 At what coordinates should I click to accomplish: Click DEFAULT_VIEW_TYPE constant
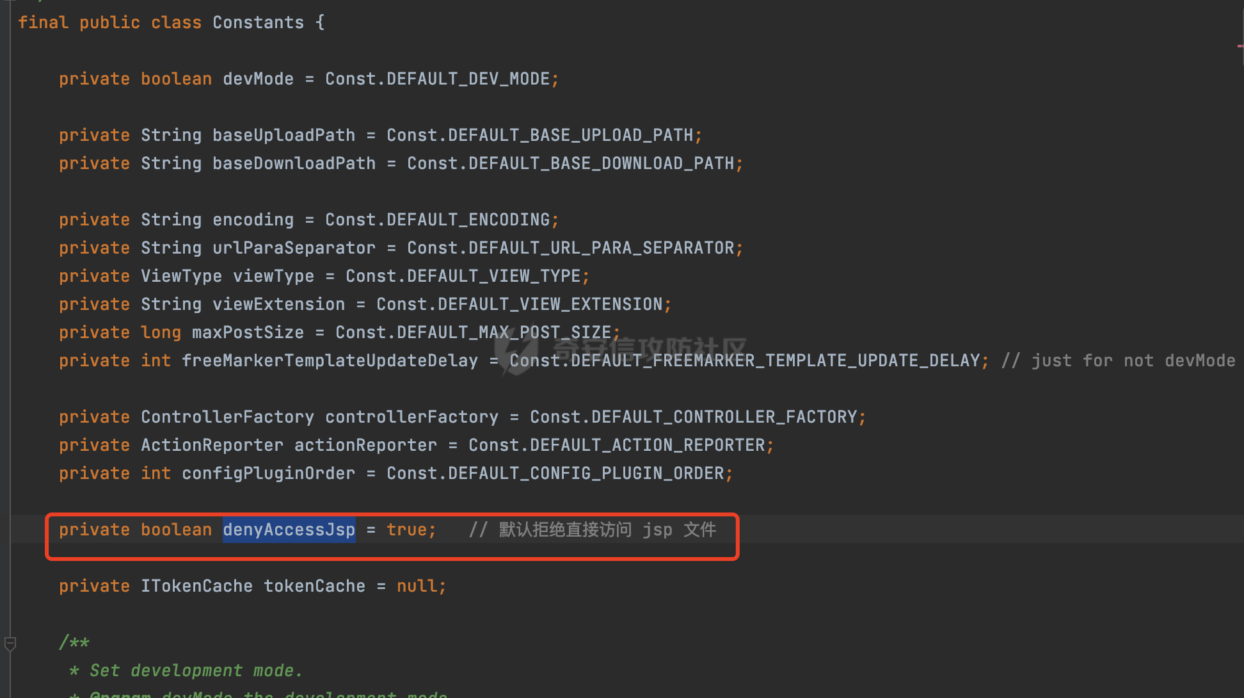click(494, 276)
